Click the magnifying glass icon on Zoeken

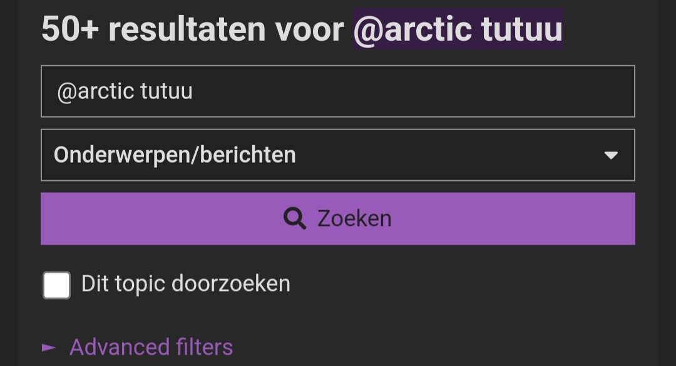pyautogui.click(x=295, y=218)
